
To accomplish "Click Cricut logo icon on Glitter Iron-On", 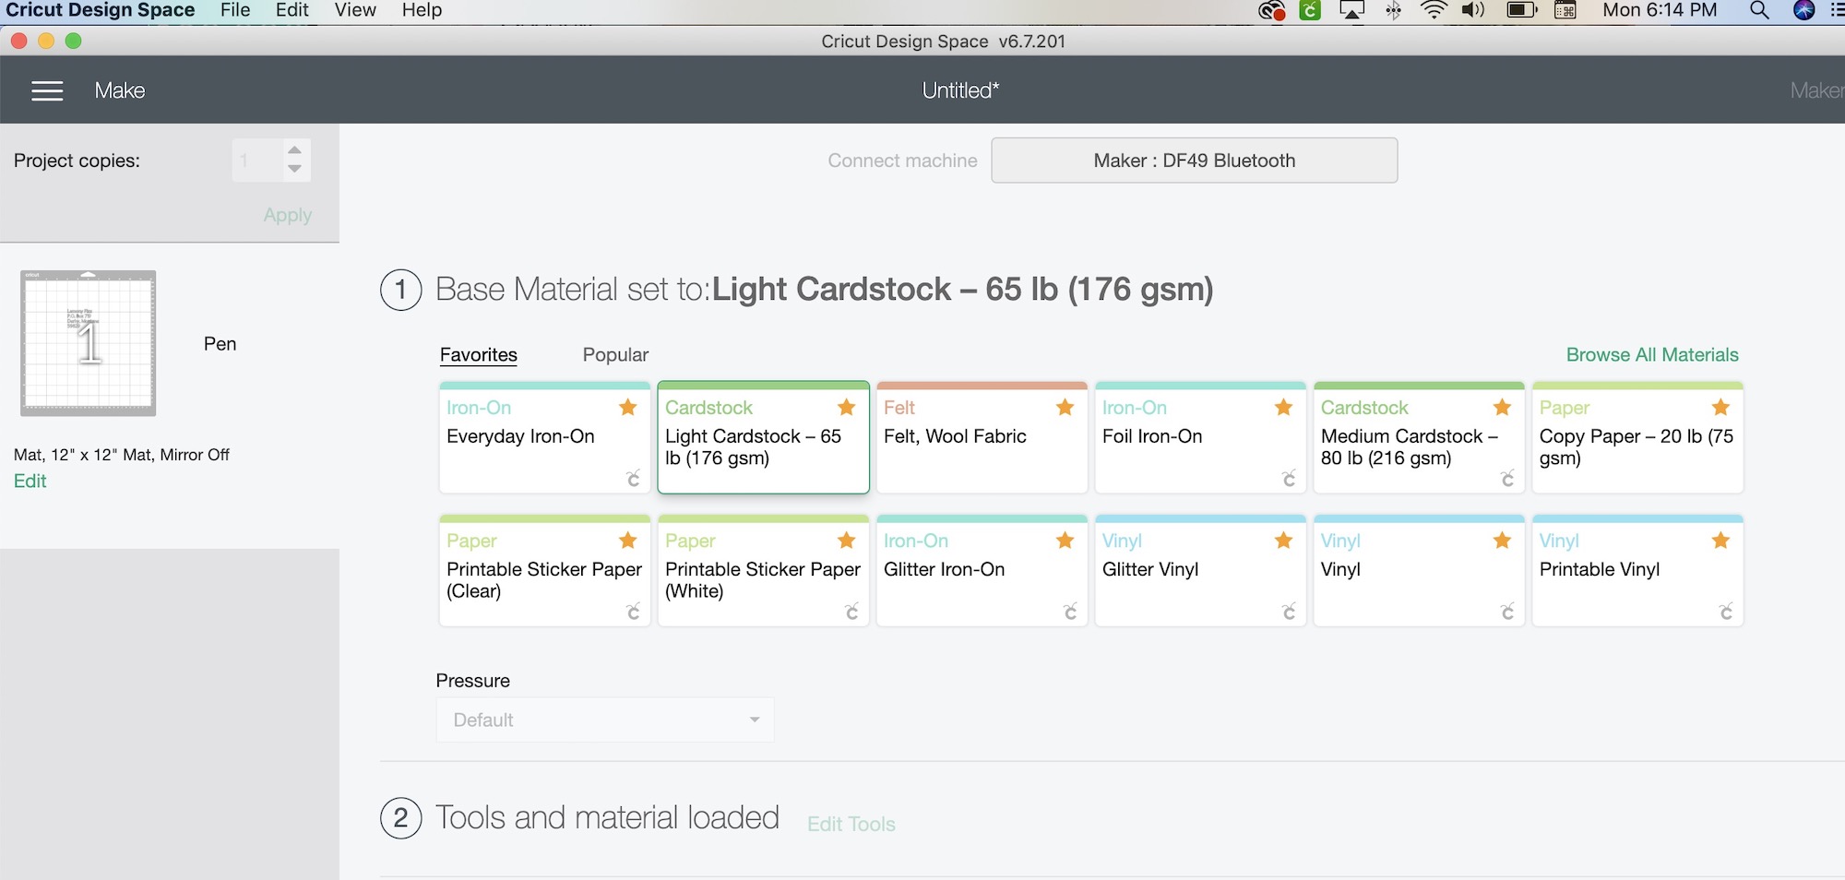I will tap(1070, 611).
